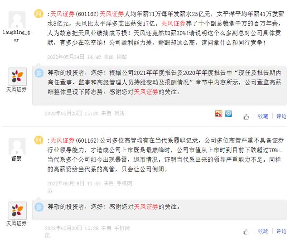Open laughing_g user avatar
290x240 pixels.
coord(17,20)
